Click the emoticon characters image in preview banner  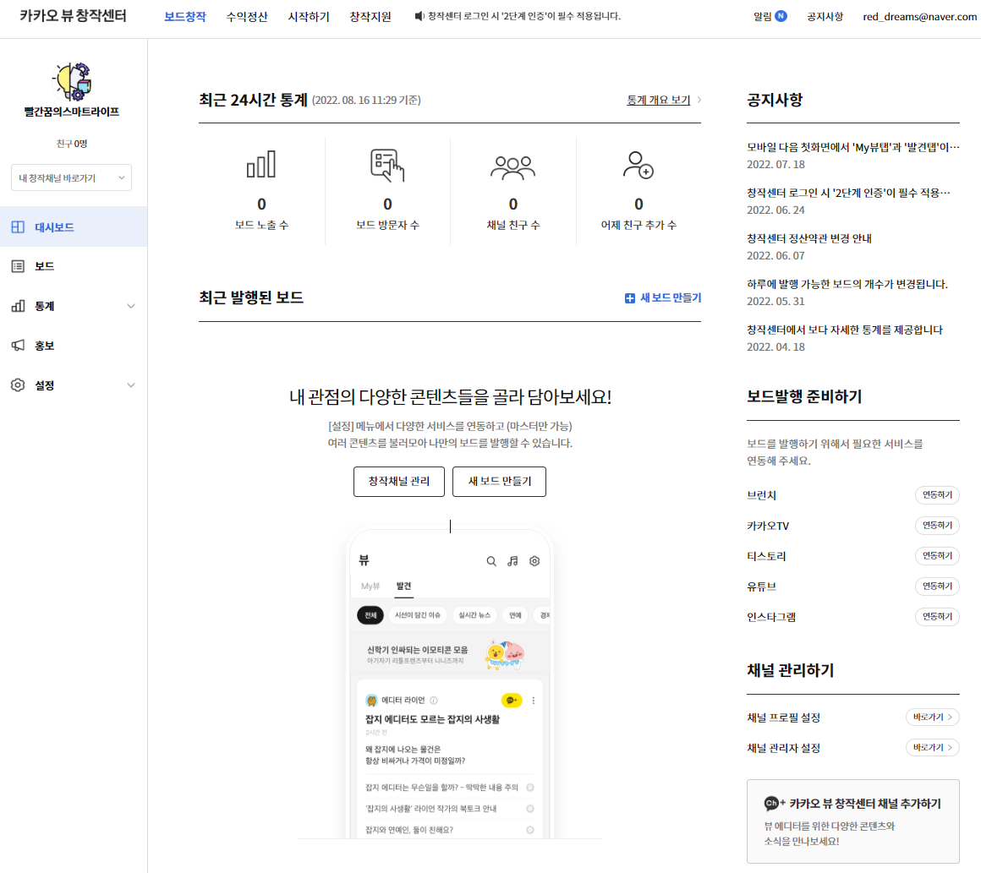pyautogui.click(x=505, y=655)
